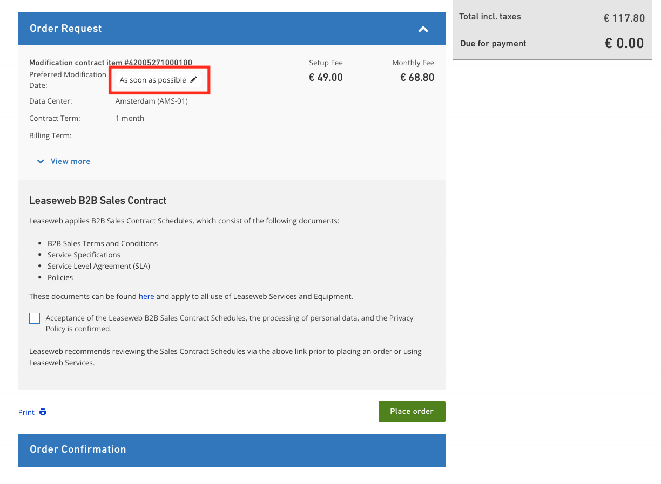Image resolution: width=661 pixels, height=484 pixels.
Task: Click the printer icon next to Print
Action: 43,412
